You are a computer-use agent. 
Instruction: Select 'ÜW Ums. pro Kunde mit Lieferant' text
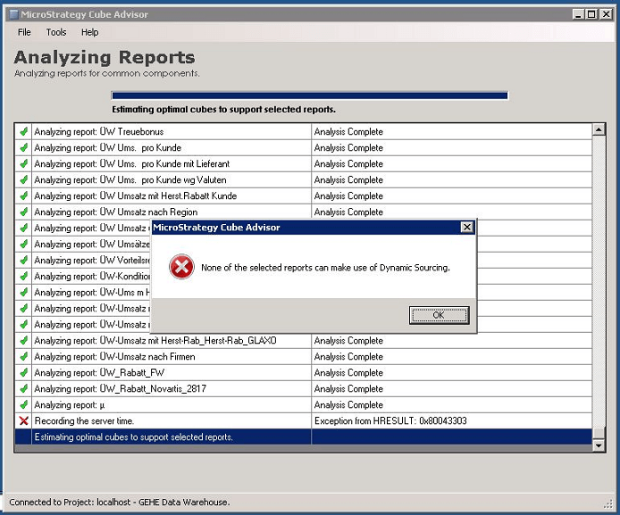(x=164, y=163)
